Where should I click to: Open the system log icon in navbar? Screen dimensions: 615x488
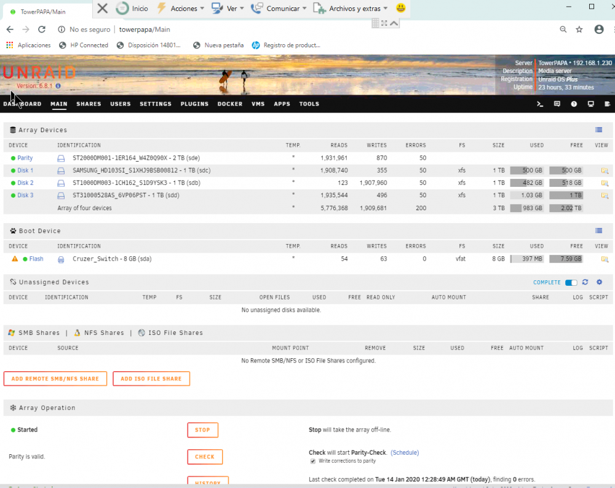coord(607,104)
